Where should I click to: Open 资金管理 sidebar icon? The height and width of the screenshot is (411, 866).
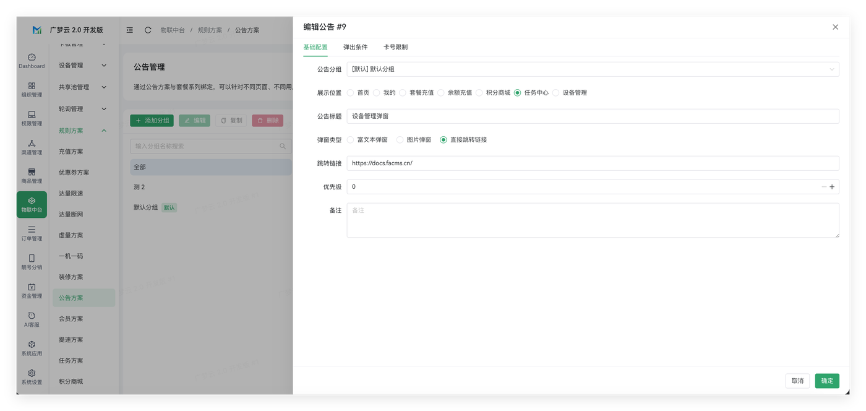tap(32, 291)
